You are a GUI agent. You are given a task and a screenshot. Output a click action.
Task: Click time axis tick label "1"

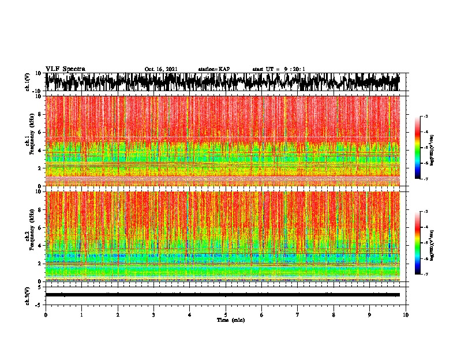click(81, 315)
